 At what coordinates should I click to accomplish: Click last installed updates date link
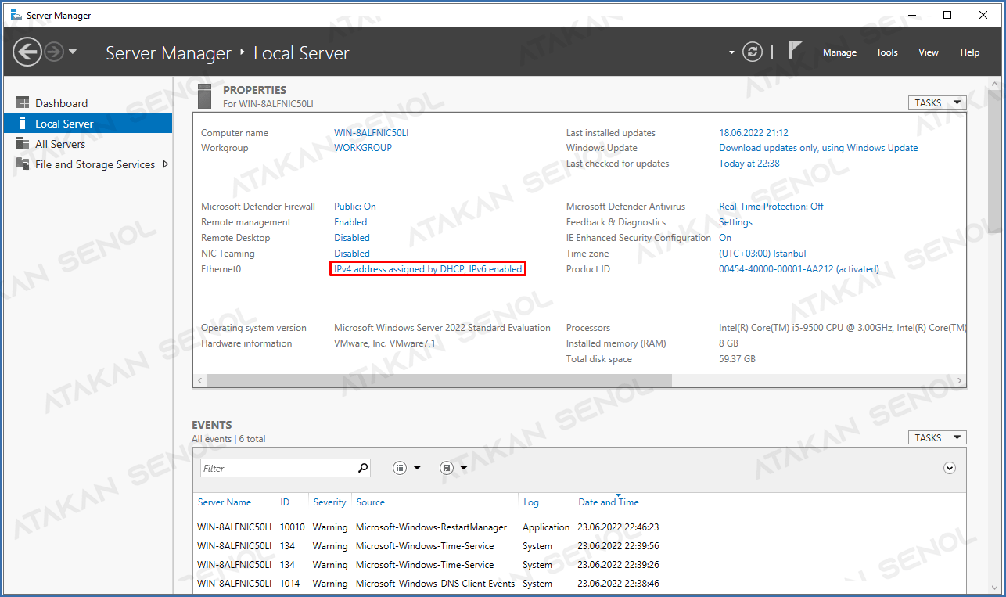753,133
